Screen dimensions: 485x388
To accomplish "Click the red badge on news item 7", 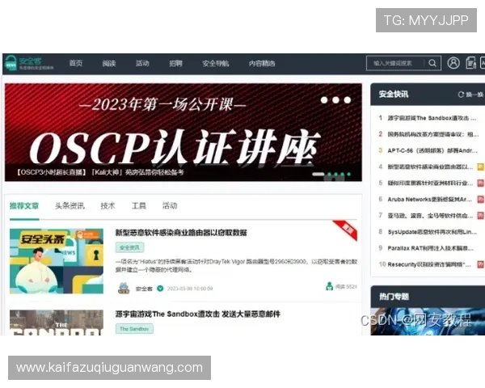I will [480, 216].
